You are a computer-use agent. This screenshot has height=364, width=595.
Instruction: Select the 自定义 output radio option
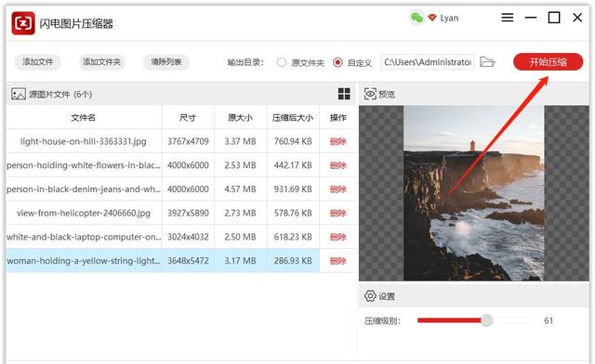tap(337, 62)
